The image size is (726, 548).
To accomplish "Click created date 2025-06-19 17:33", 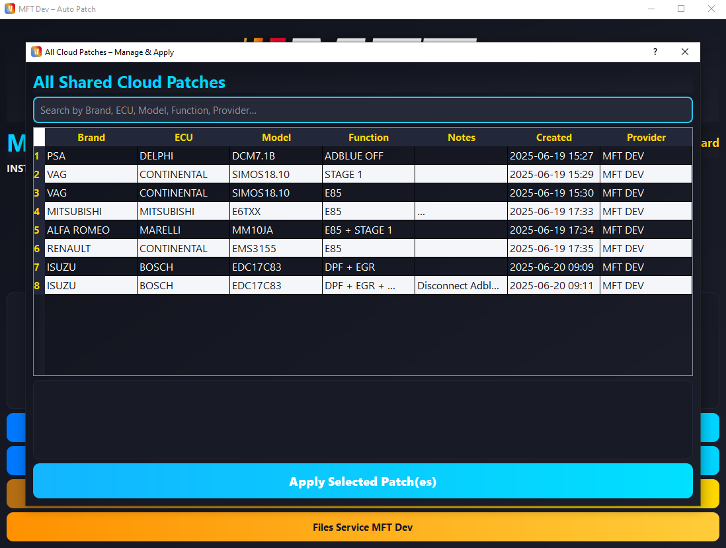I will coord(554,211).
